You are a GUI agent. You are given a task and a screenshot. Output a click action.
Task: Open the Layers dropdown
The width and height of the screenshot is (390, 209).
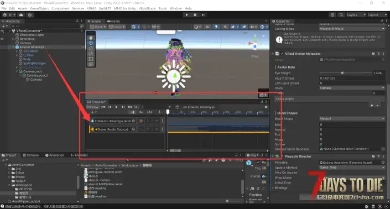[356, 15]
